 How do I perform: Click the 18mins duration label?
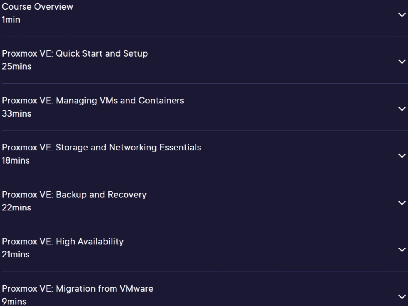[x=16, y=160]
